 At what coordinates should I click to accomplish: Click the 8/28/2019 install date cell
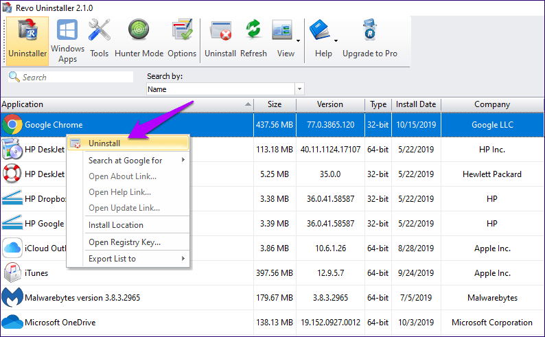(416, 248)
